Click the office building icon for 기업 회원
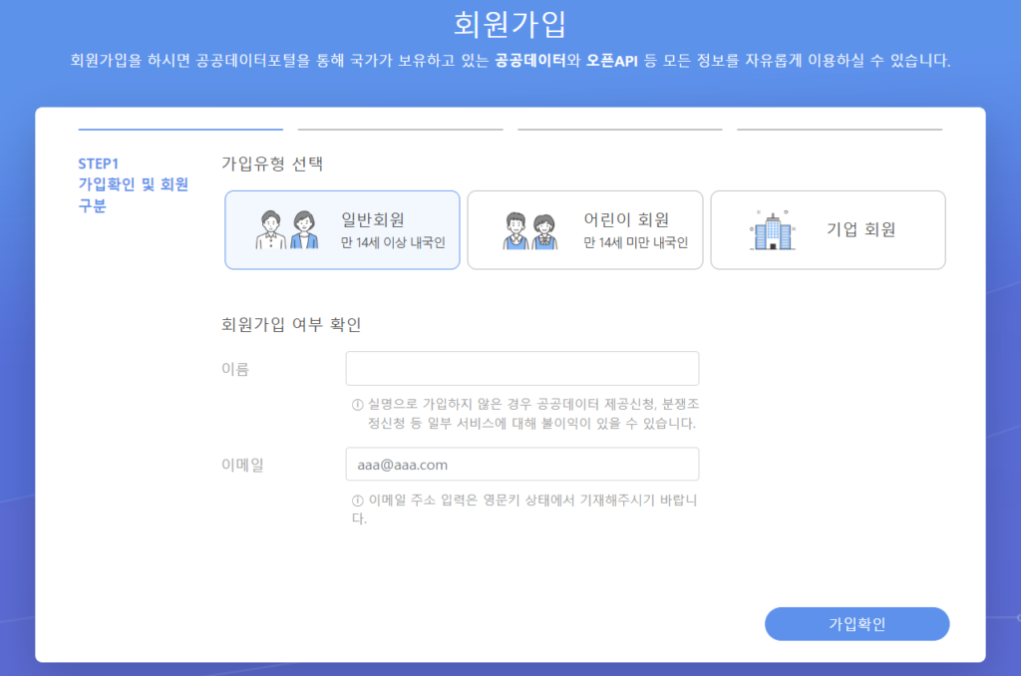This screenshot has height=676, width=1021. (x=772, y=230)
